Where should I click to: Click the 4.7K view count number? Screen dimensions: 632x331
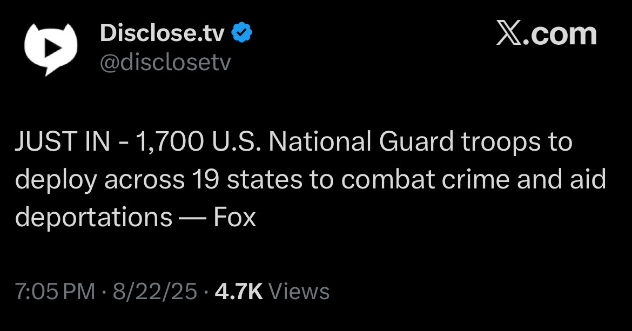pos(238,292)
